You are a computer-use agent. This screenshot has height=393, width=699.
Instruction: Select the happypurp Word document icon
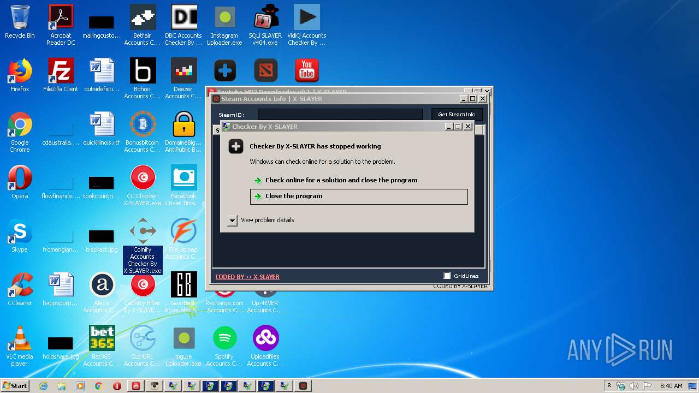tap(61, 289)
